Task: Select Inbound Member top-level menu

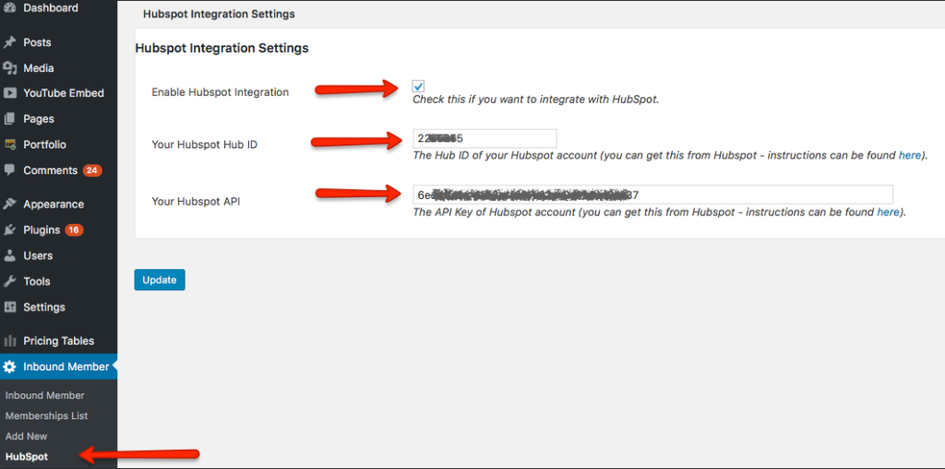Action: point(58,367)
